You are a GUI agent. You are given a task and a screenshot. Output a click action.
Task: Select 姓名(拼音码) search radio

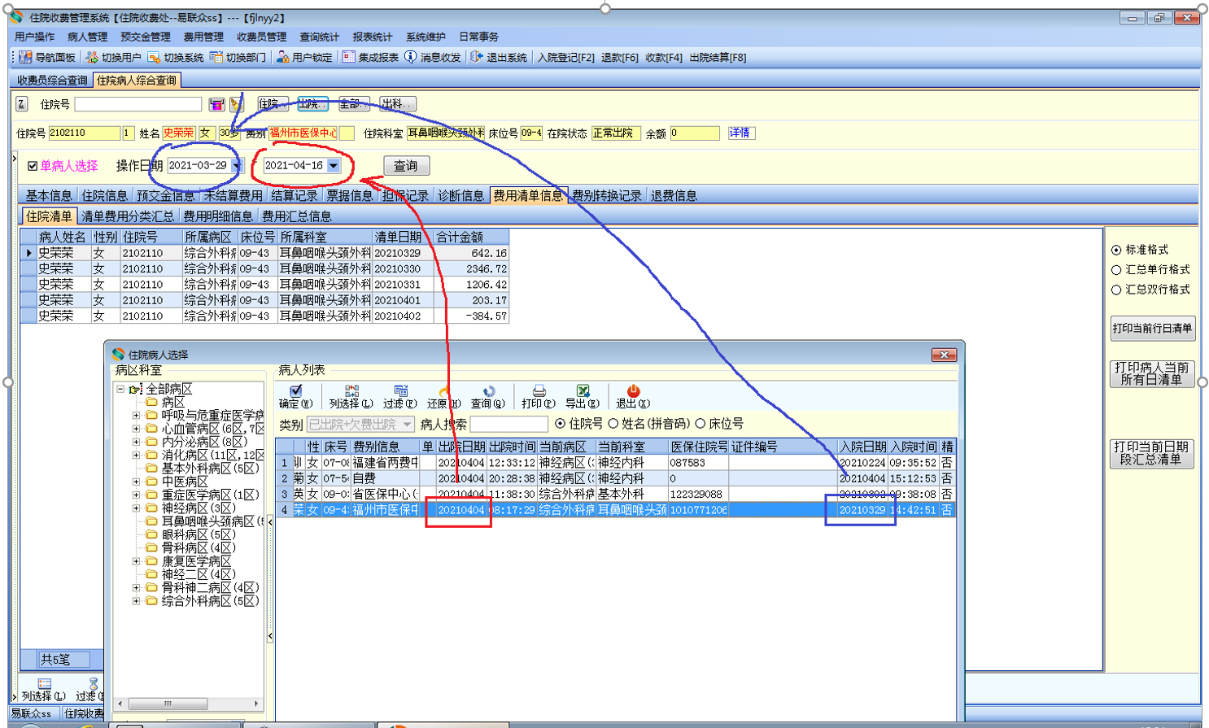tap(613, 424)
